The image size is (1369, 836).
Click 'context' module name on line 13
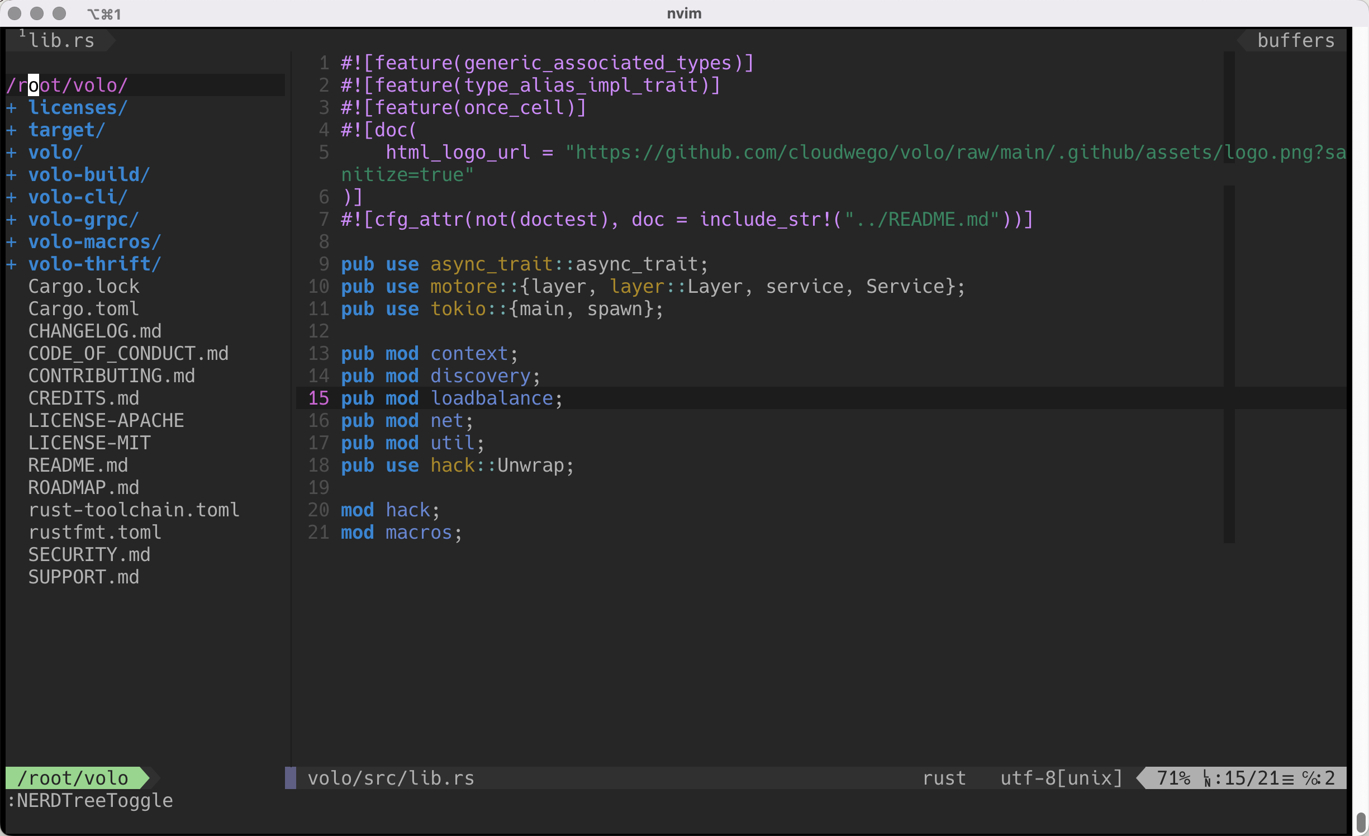click(x=469, y=353)
